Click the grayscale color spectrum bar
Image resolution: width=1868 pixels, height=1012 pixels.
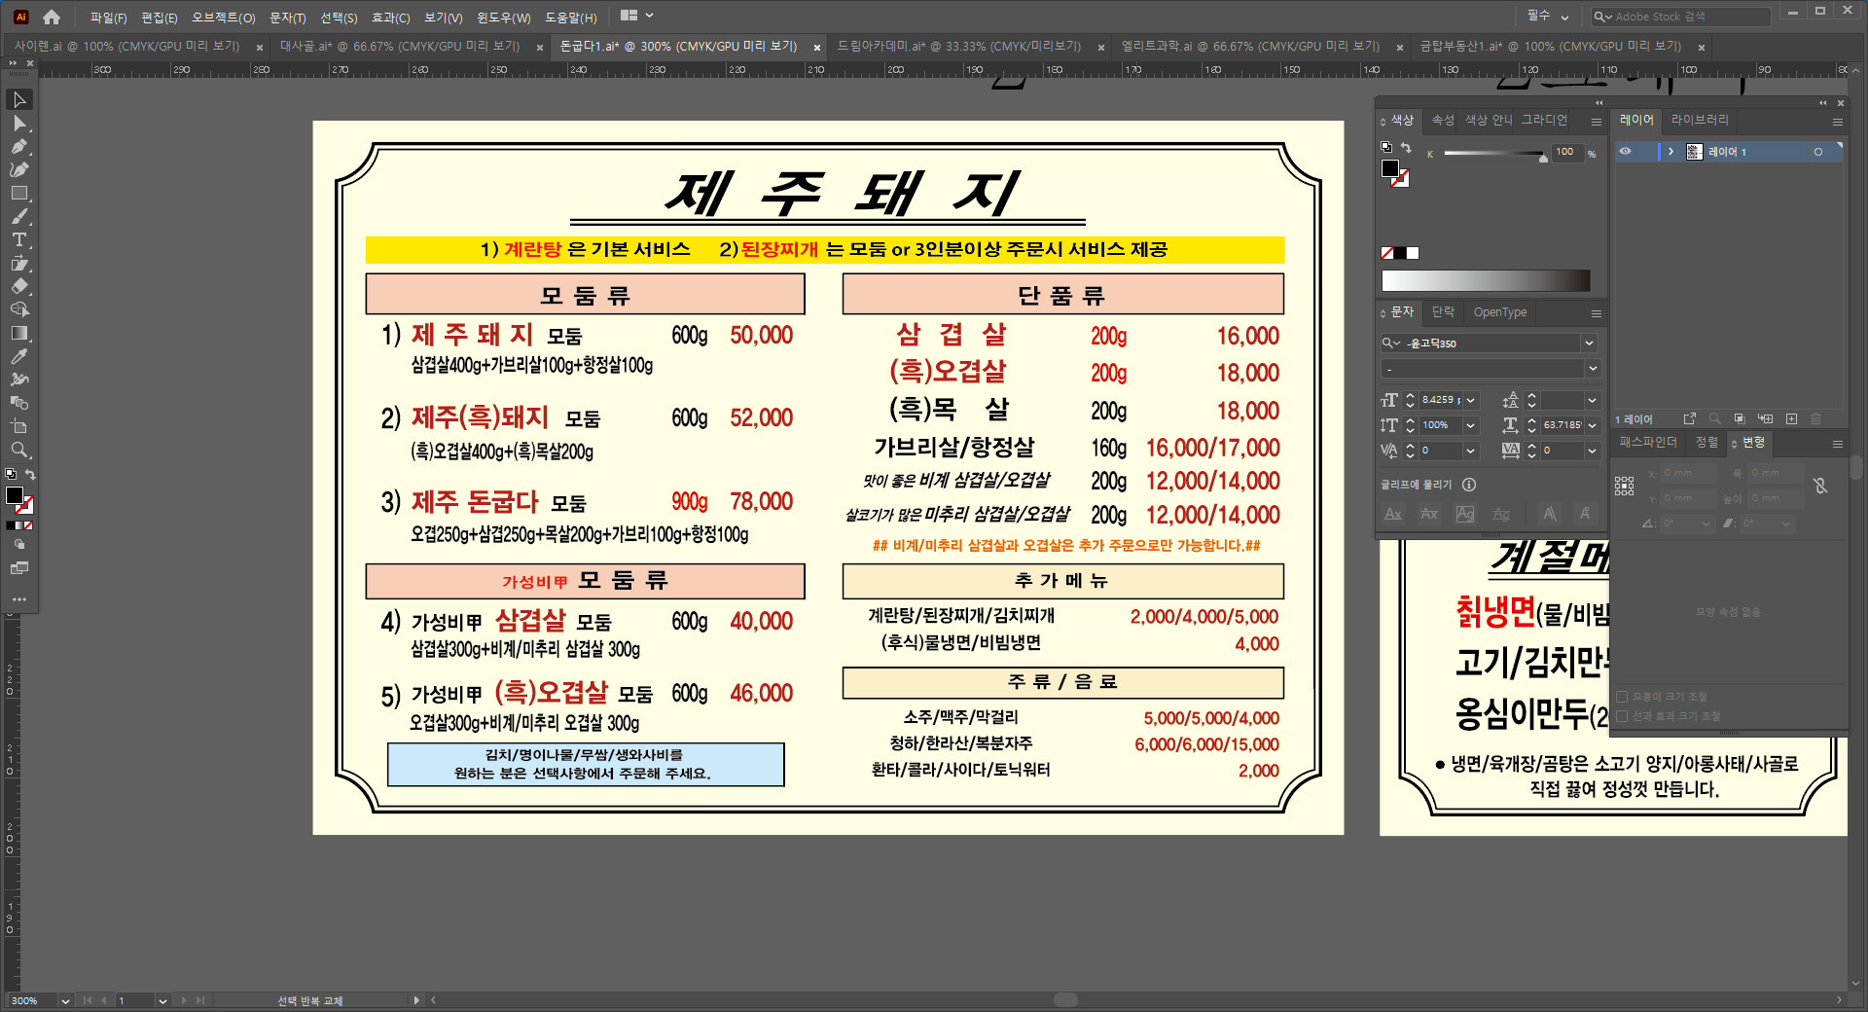(x=1486, y=281)
